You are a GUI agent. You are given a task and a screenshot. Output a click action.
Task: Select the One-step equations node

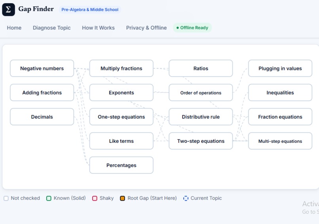pos(121,117)
